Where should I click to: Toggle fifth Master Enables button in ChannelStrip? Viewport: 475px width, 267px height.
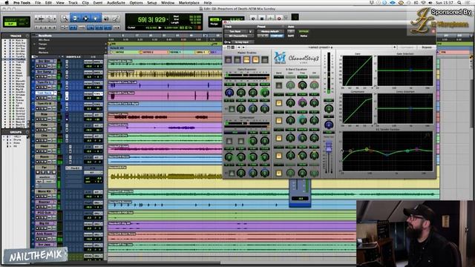tap(265, 59)
